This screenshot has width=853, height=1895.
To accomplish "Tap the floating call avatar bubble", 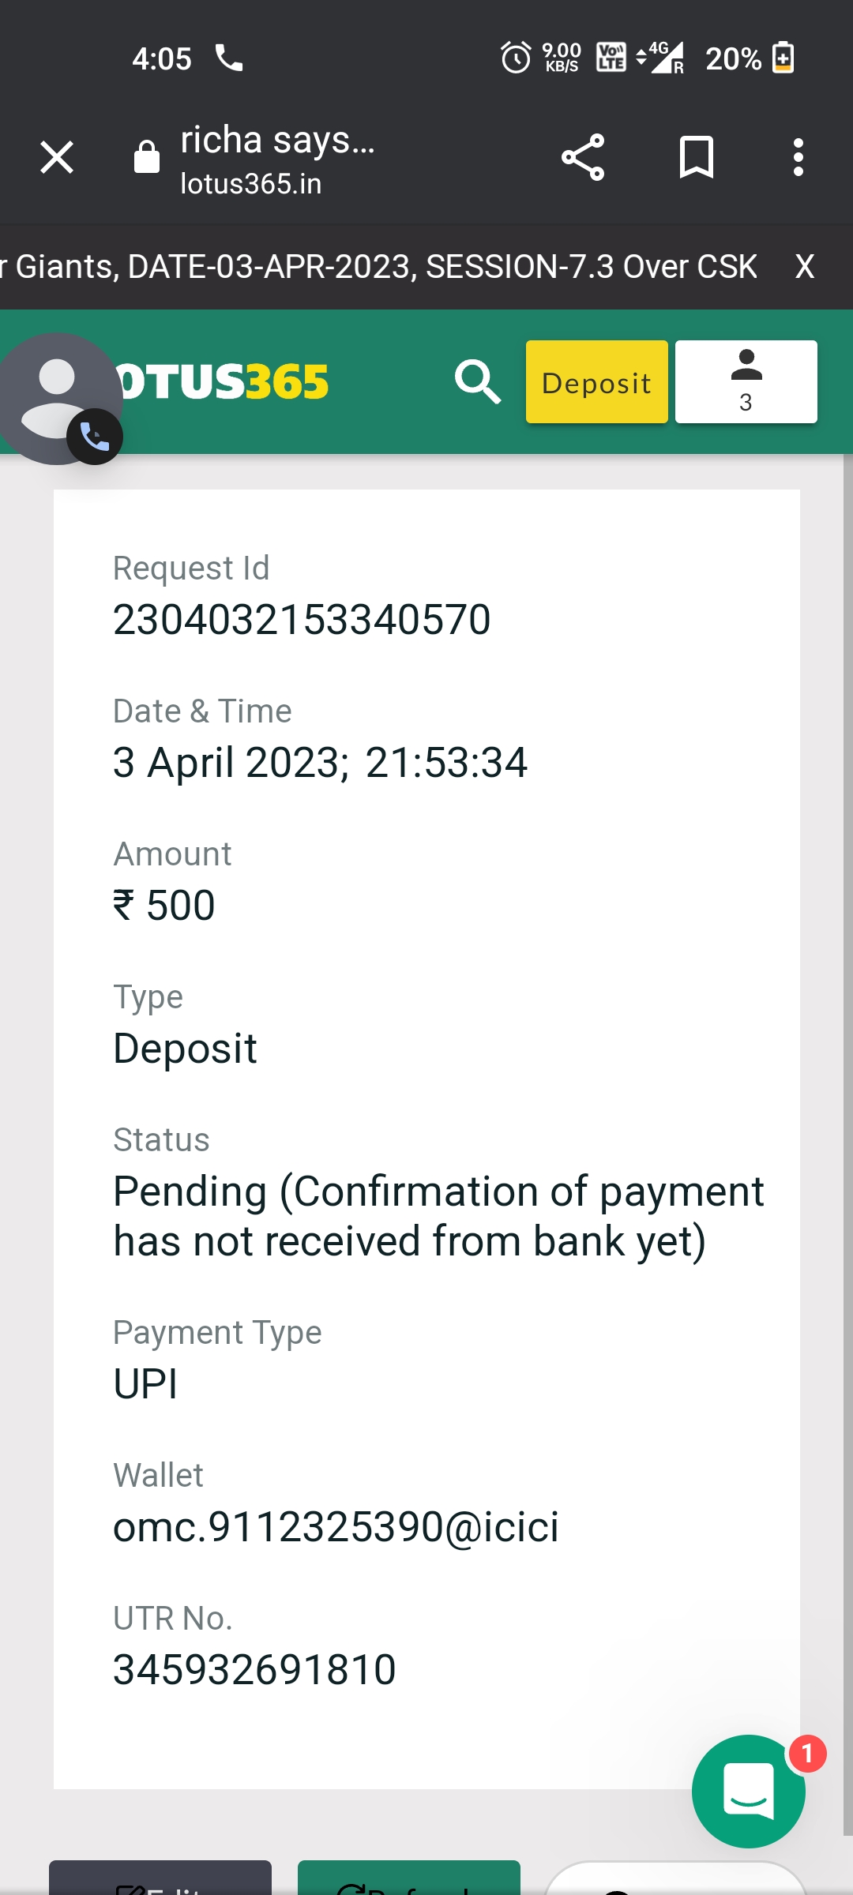I will 57,399.
